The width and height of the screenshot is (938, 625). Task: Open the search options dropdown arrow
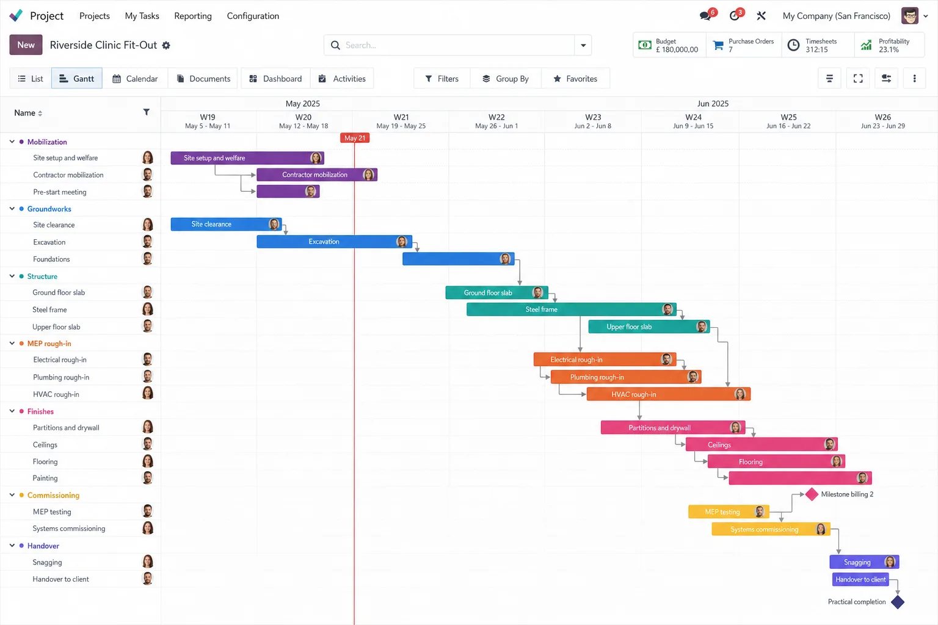coord(583,45)
